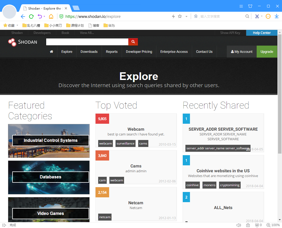Open the browser downloads arrow icon
The image size is (282, 228).
click(x=277, y=16)
